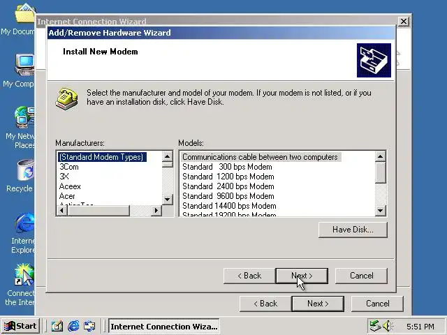Open the volume speaker tray icon
Viewport: 447px width, 335px height.
click(387, 326)
